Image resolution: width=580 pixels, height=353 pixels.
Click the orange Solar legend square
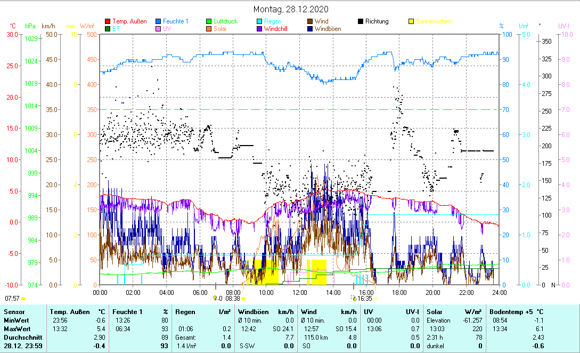click(209, 29)
